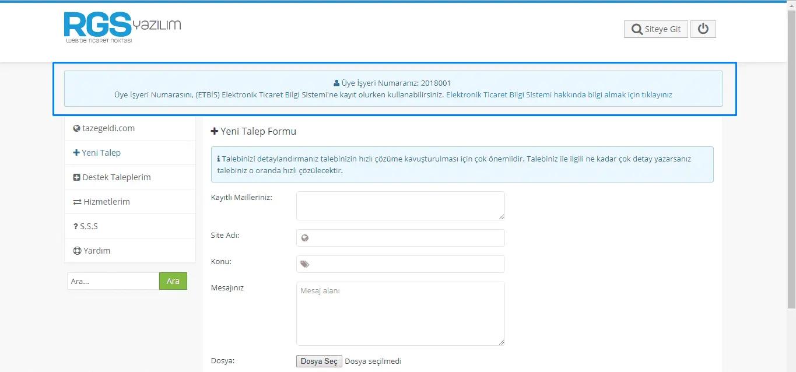The image size is (796, 372).
Task: Click the exchange arrows icon beside Hizmetlerim
Action: [x=77, y=202]
